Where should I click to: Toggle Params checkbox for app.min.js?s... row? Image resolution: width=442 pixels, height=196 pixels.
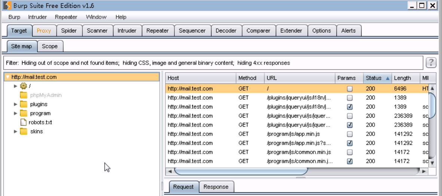[x=350, y=143]
